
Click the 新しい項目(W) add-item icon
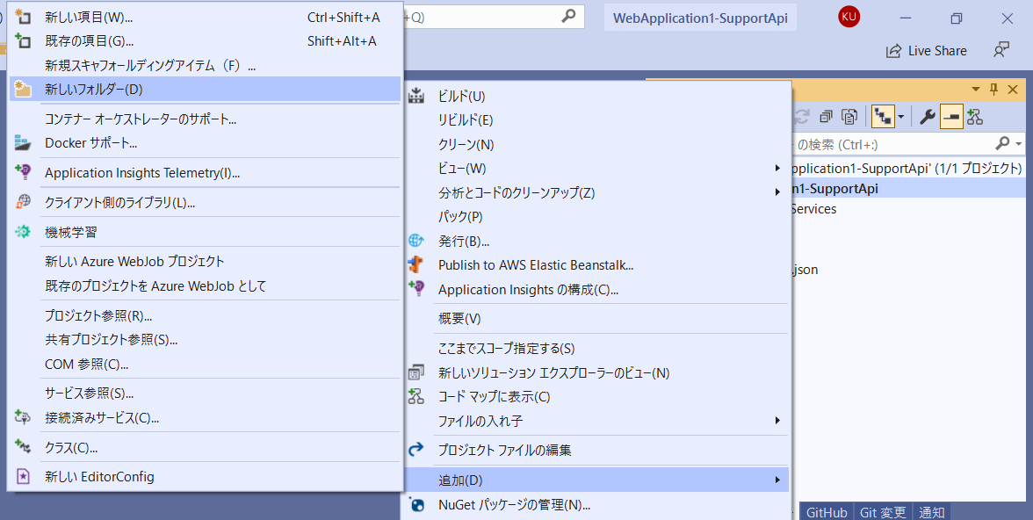(x=23, y=18)
